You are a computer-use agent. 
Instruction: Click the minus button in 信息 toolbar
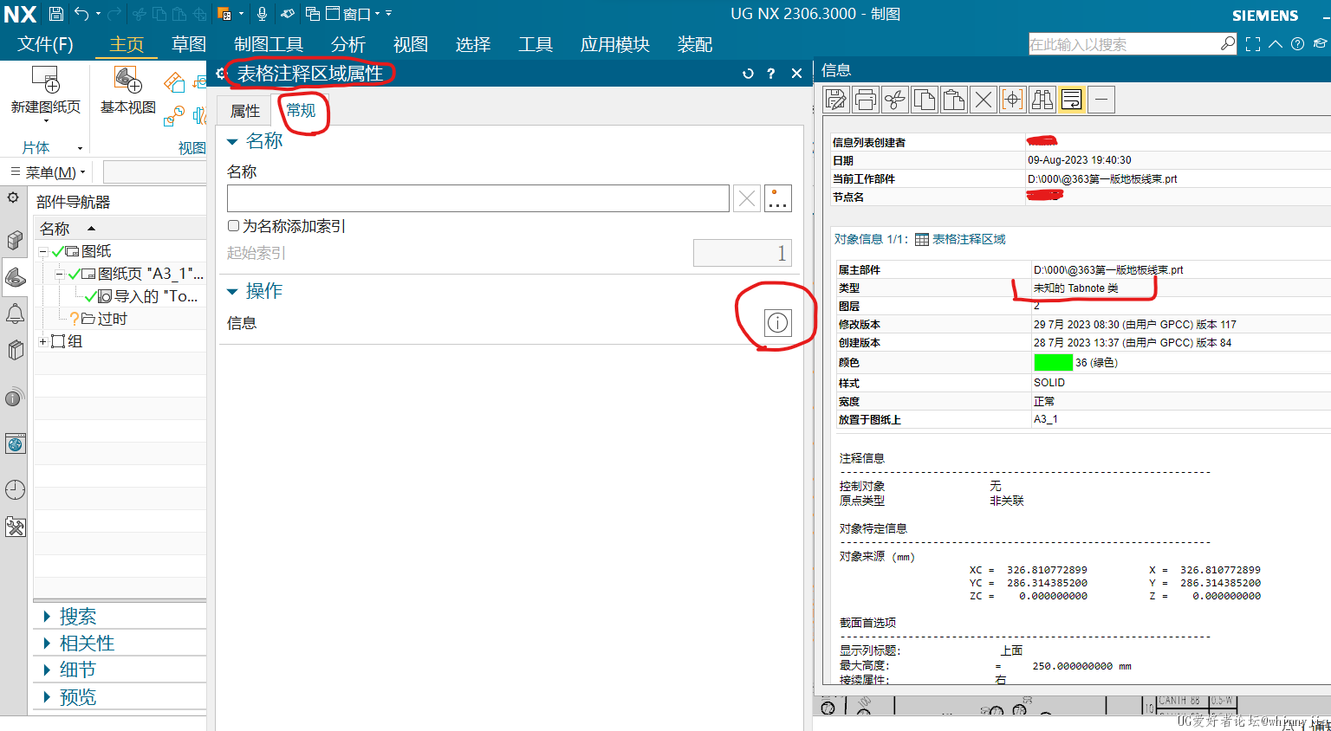[1101, 100]
